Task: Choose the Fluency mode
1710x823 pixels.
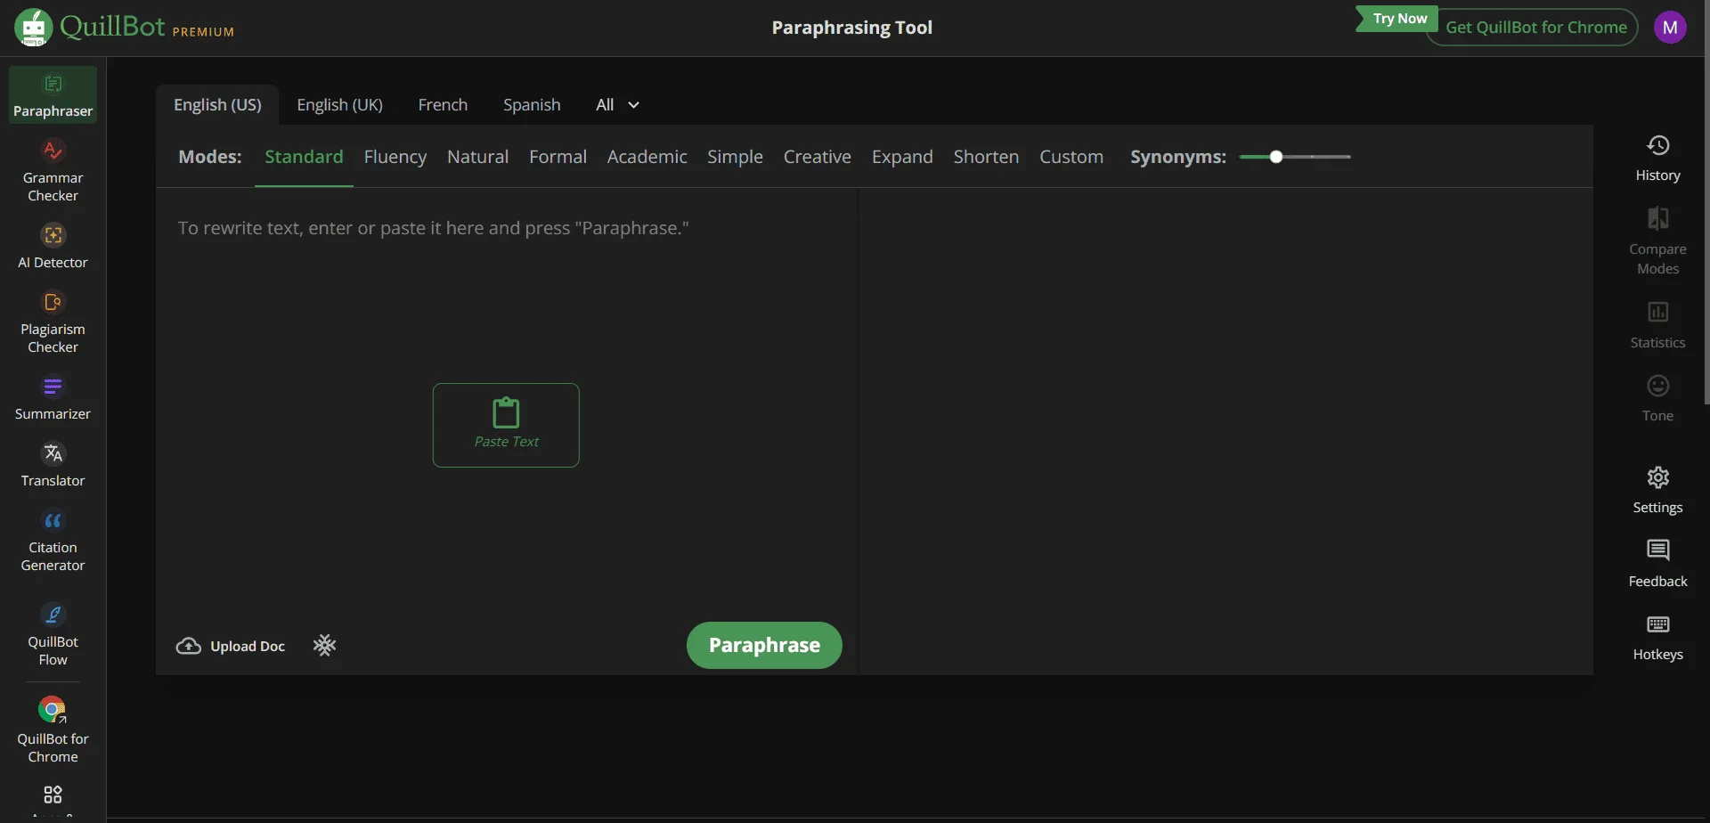Action: pos(395,157)
